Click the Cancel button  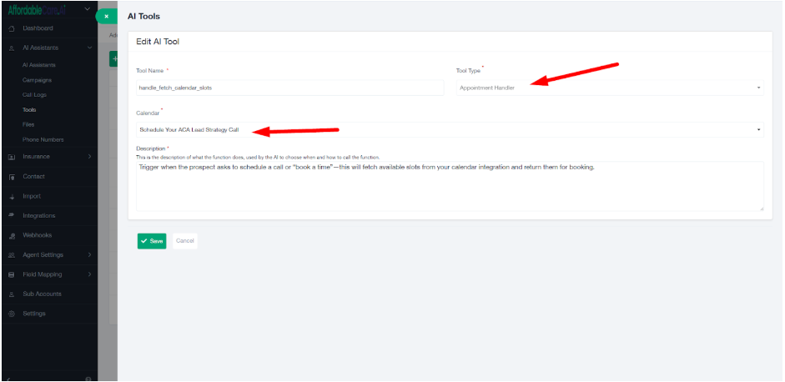point(185,241)
